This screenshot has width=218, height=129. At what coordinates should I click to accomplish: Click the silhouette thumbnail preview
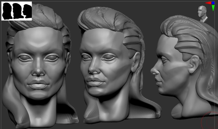click(17, 11)
